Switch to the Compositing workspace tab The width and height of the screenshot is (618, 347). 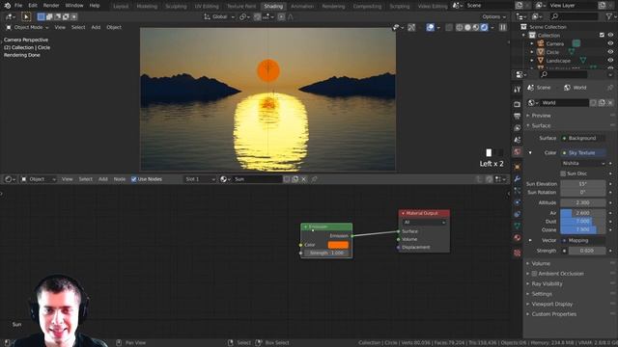(367, 7)
